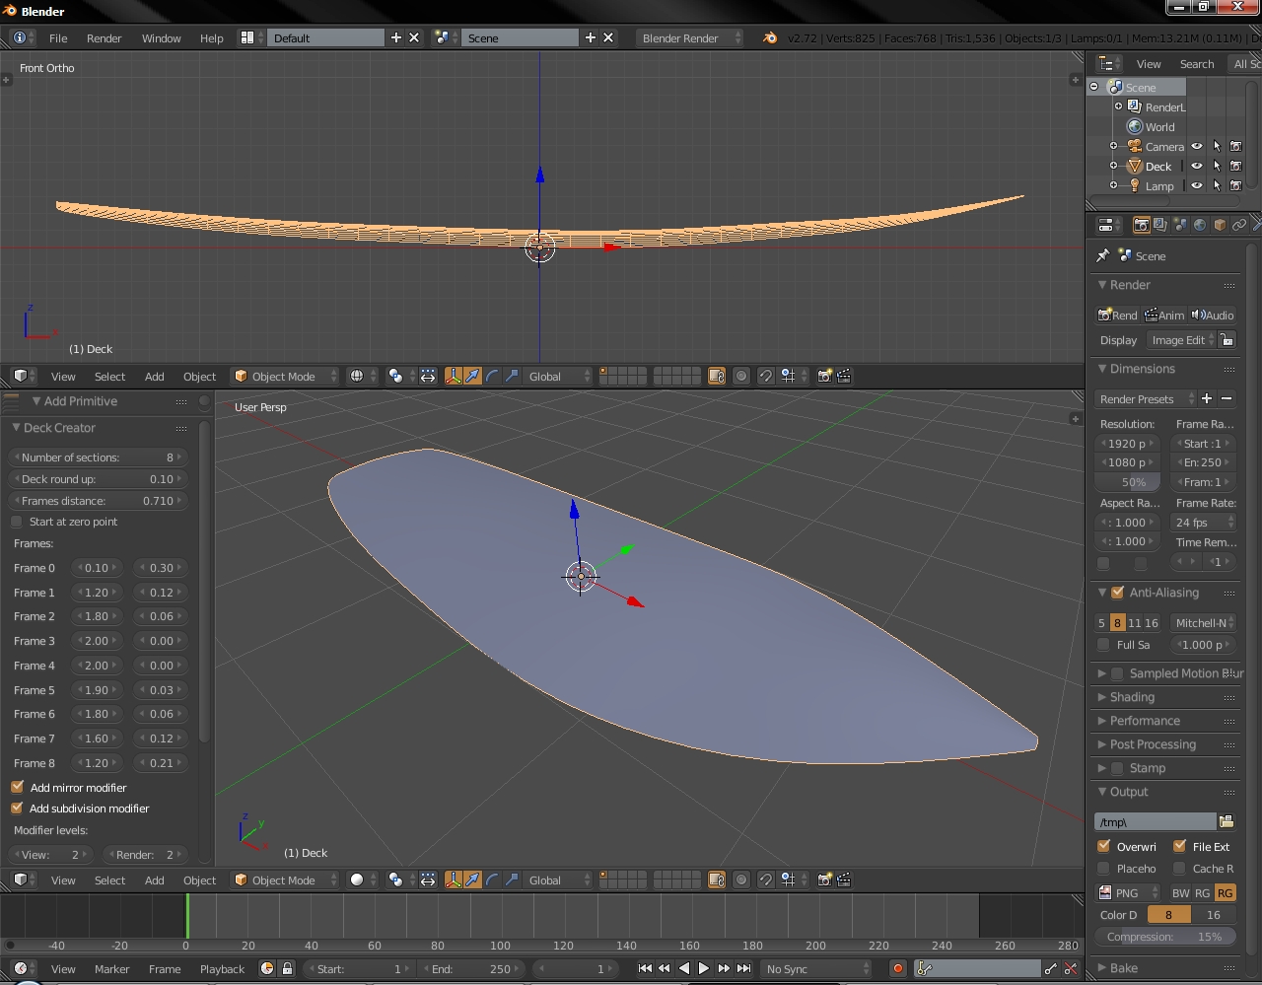The width and height of the screenshot is (1262, 985).
Task: Click the Compression percentage slider
Action: 1164,937
